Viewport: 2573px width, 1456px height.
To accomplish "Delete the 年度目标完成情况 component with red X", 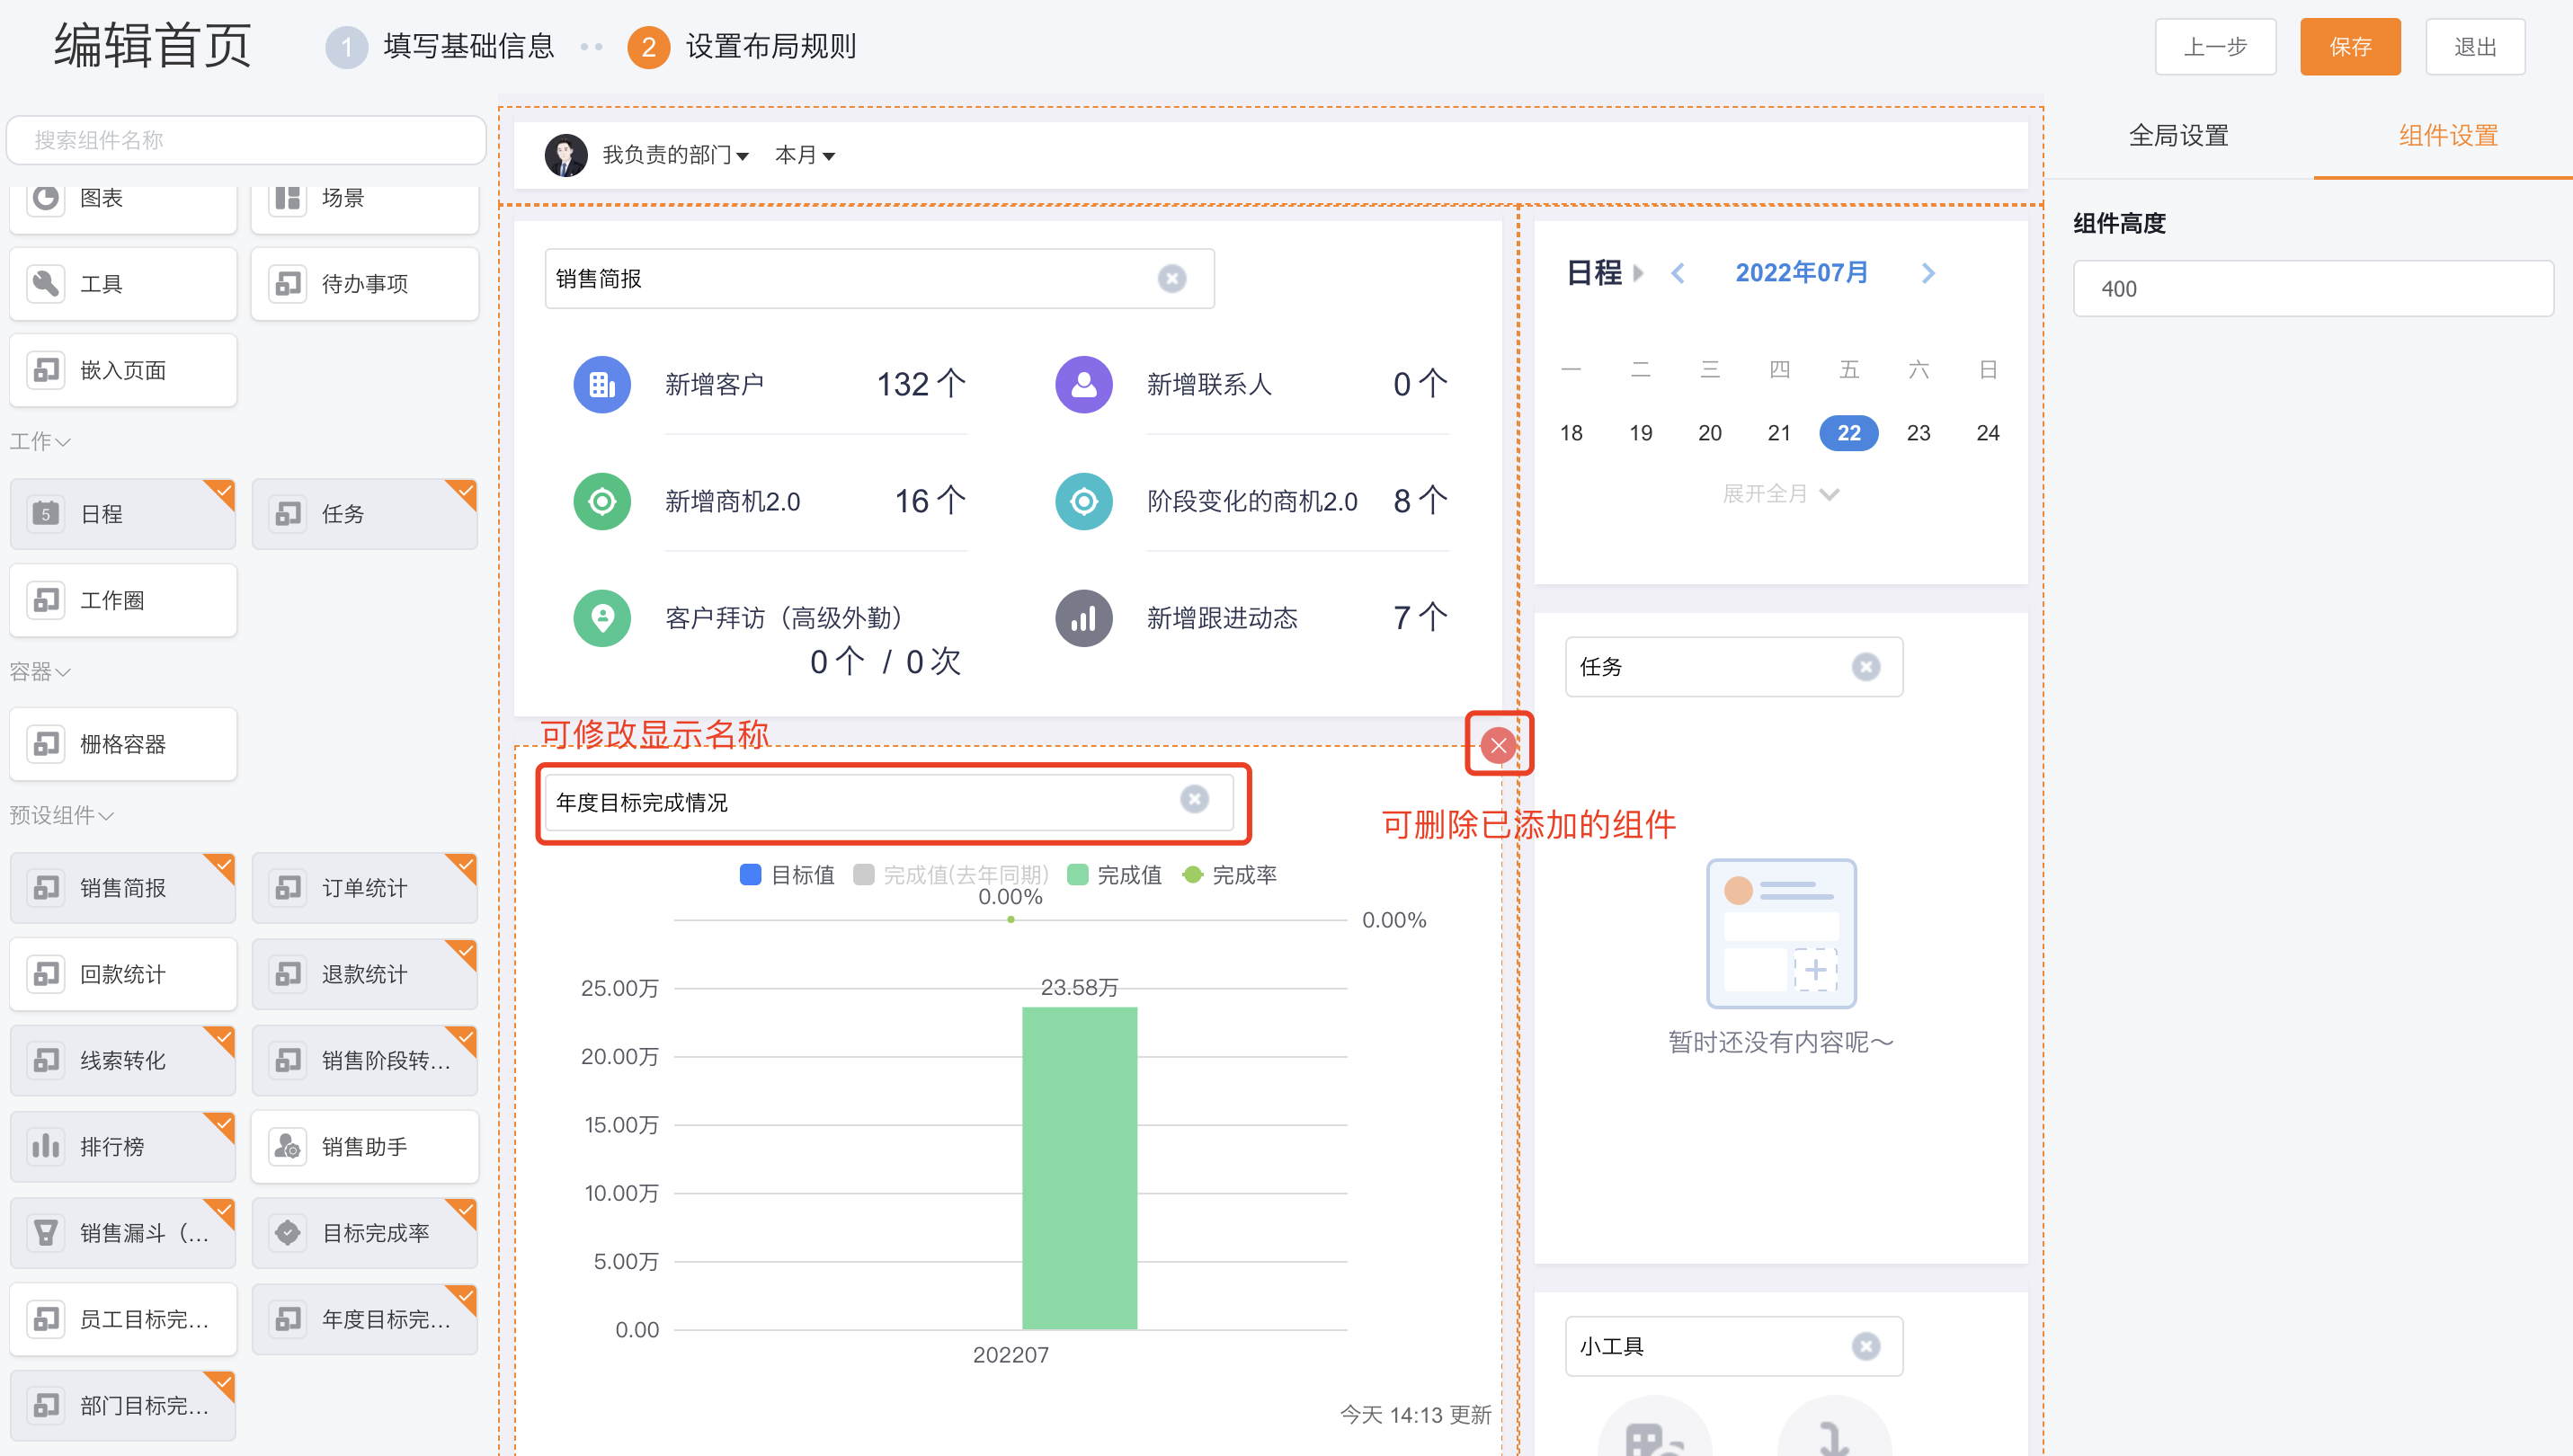I will coord(1498,745).
